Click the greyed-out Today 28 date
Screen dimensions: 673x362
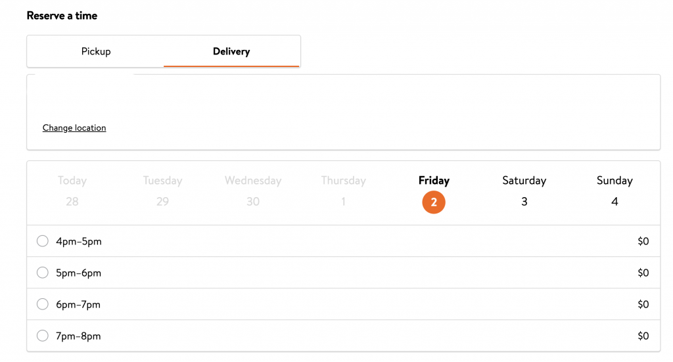coord(72,191)
